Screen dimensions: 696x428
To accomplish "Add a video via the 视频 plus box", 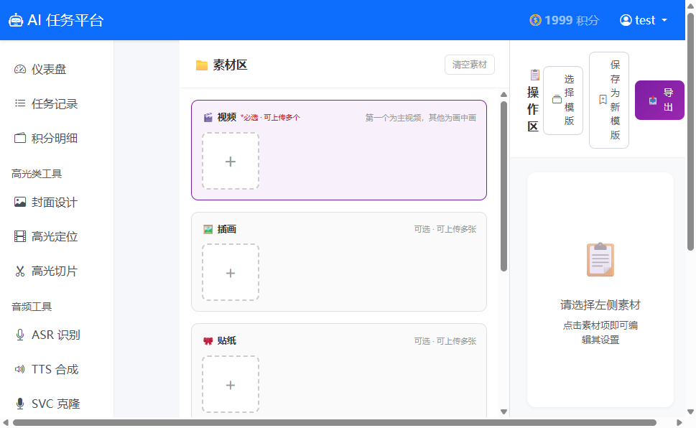I will click(x=231, y=161).
